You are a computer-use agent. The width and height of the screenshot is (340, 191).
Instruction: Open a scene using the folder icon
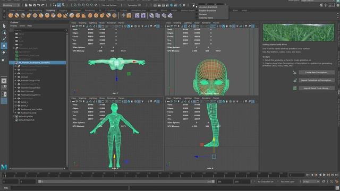[30, 5]
